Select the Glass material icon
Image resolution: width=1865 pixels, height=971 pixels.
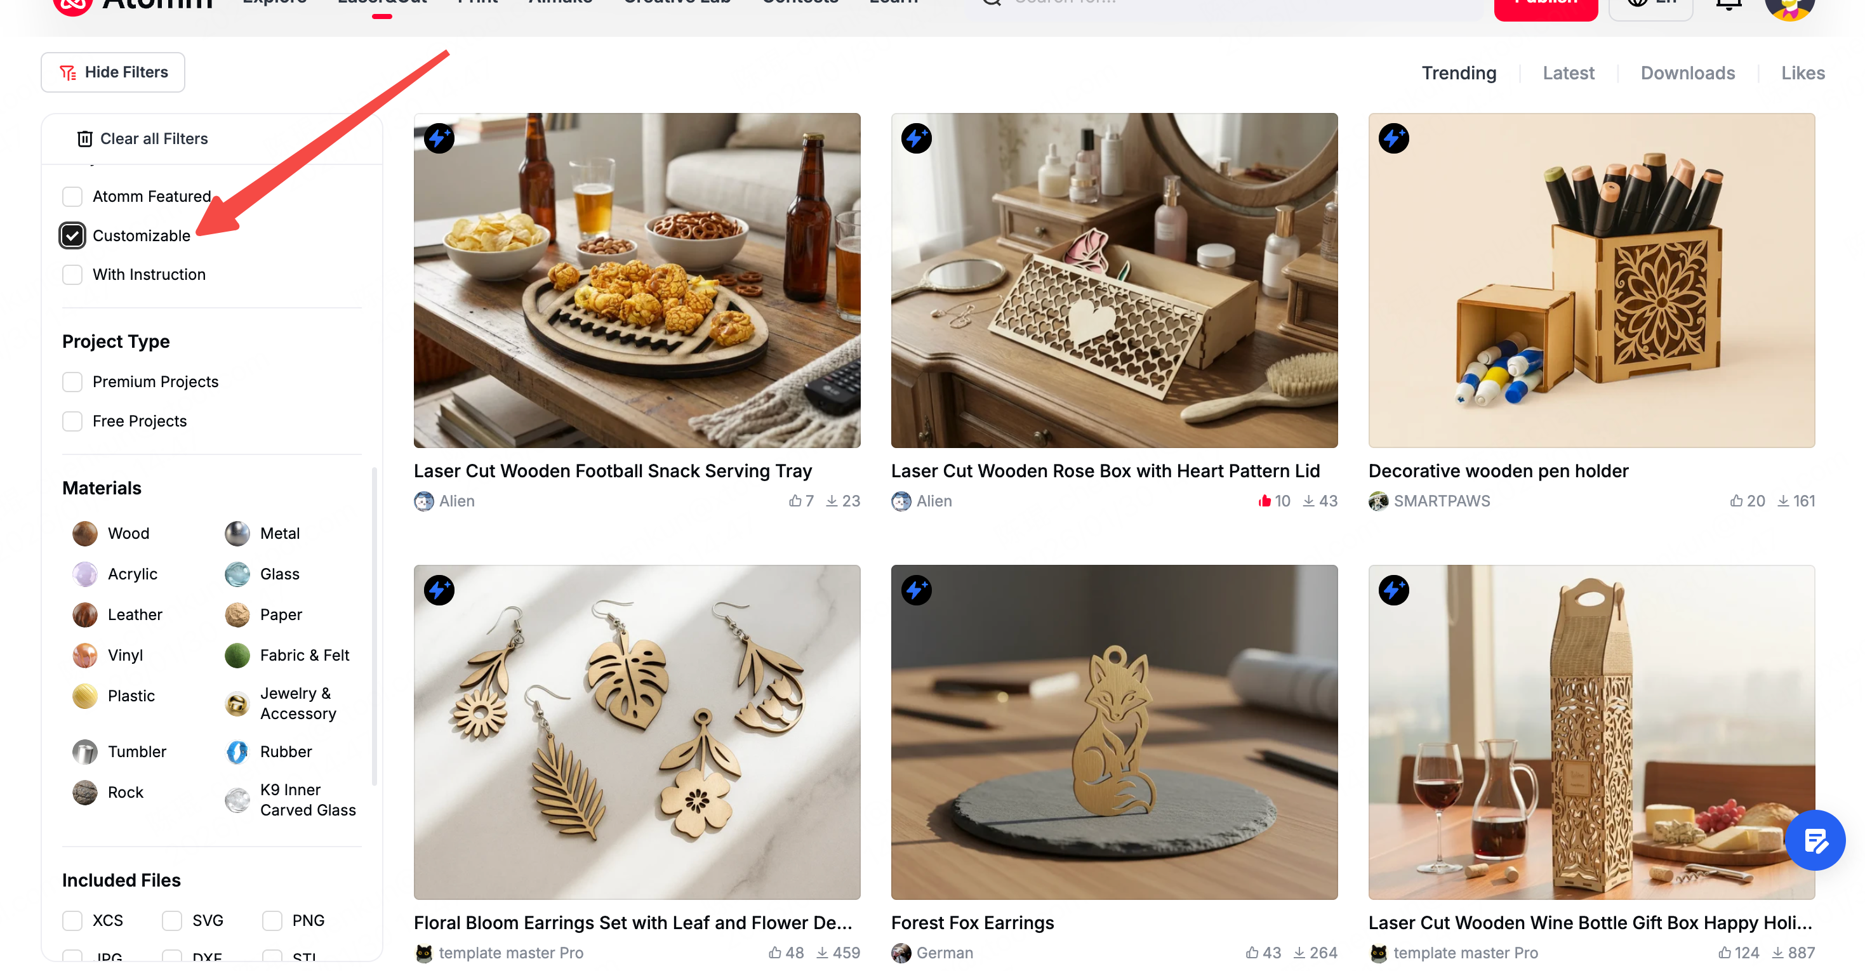coord(237,574)
